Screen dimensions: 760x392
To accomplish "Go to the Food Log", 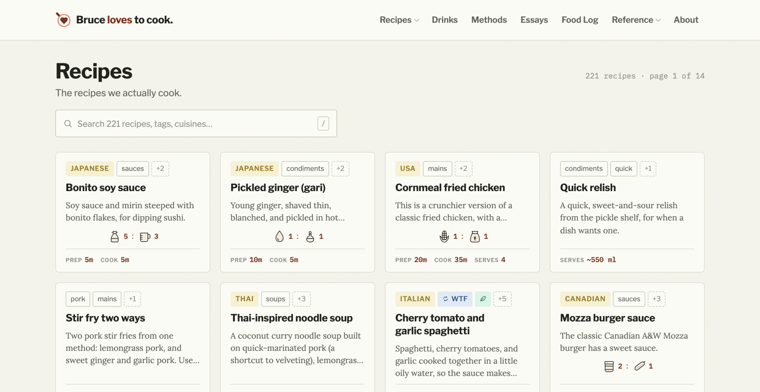I will click(x=580, y=20).
